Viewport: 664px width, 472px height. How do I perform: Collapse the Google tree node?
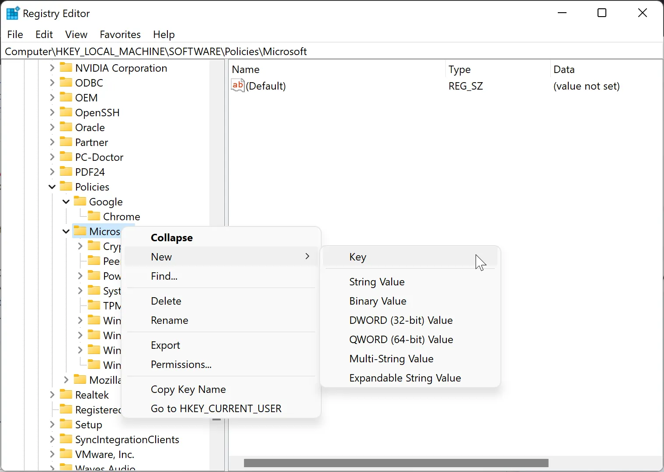66,201
